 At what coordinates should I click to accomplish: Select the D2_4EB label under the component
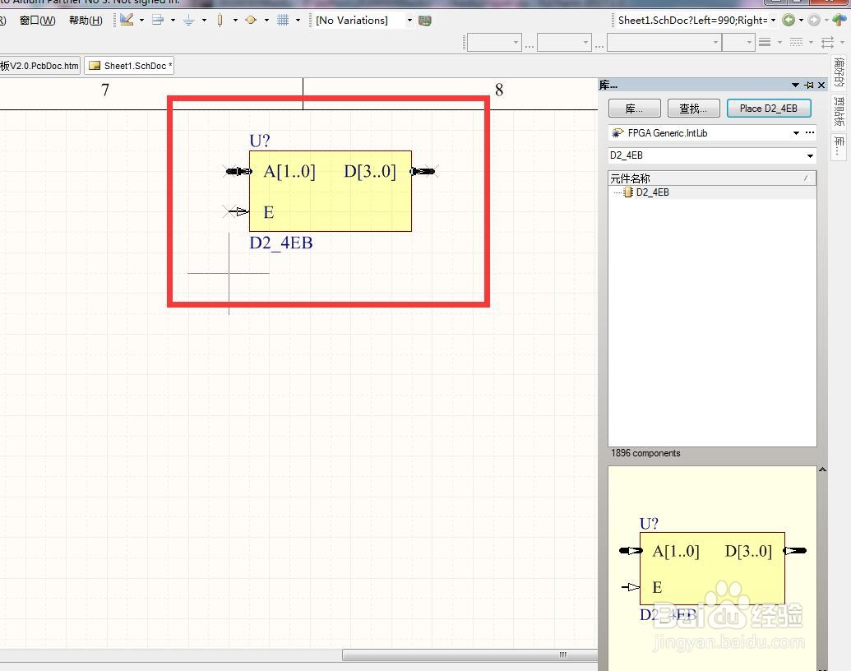pyautogui.click(x=281, y=243)
